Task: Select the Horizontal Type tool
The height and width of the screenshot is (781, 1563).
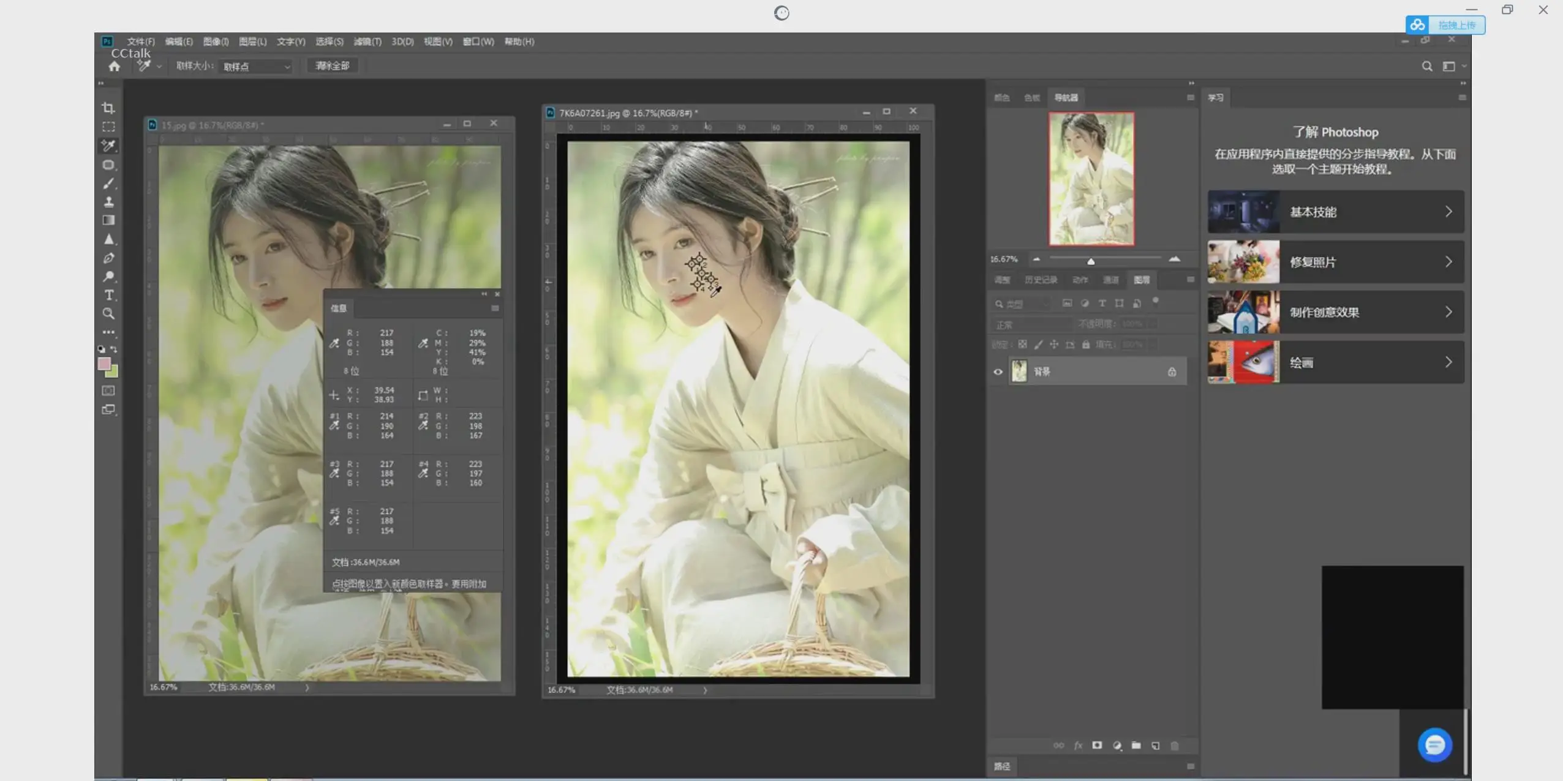Action: 108,295
